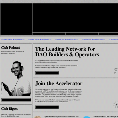Click the black button below the Leading Network paragraph
The height and width of the screenshot is (118, 118).
47,73
